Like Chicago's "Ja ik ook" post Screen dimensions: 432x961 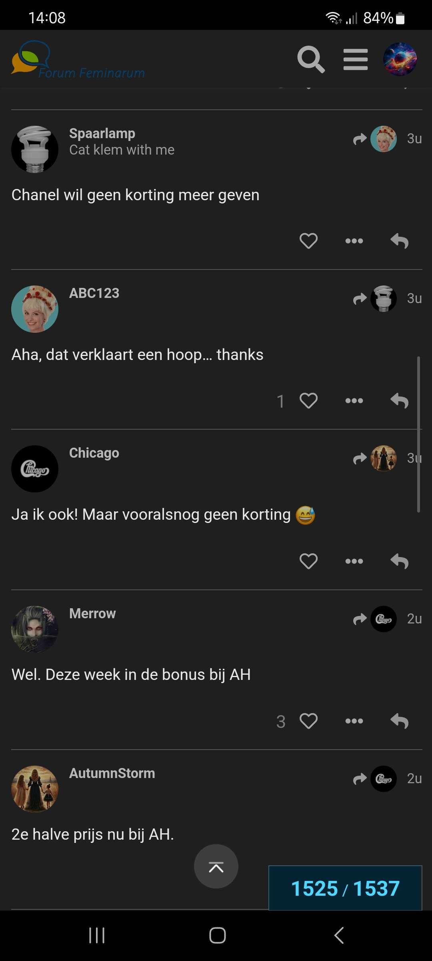tap(308, 561)
